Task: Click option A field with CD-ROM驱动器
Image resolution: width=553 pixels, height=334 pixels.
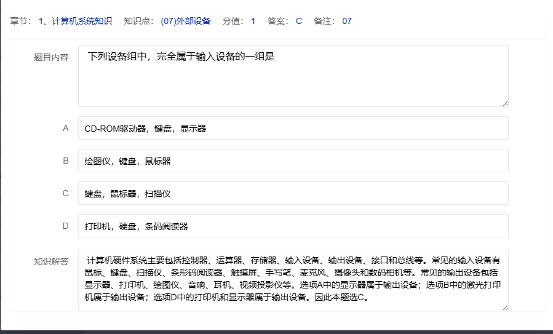Action: click(x=293, y=129)
